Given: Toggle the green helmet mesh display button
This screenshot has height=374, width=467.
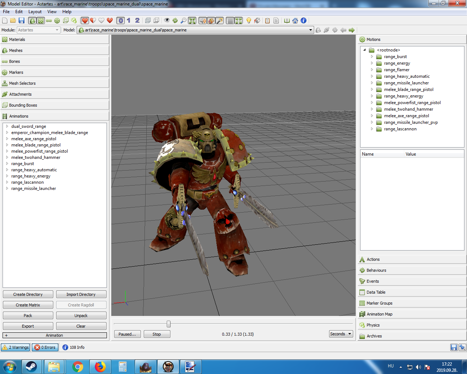Looking at the screenshot, I should click(32, 21).
